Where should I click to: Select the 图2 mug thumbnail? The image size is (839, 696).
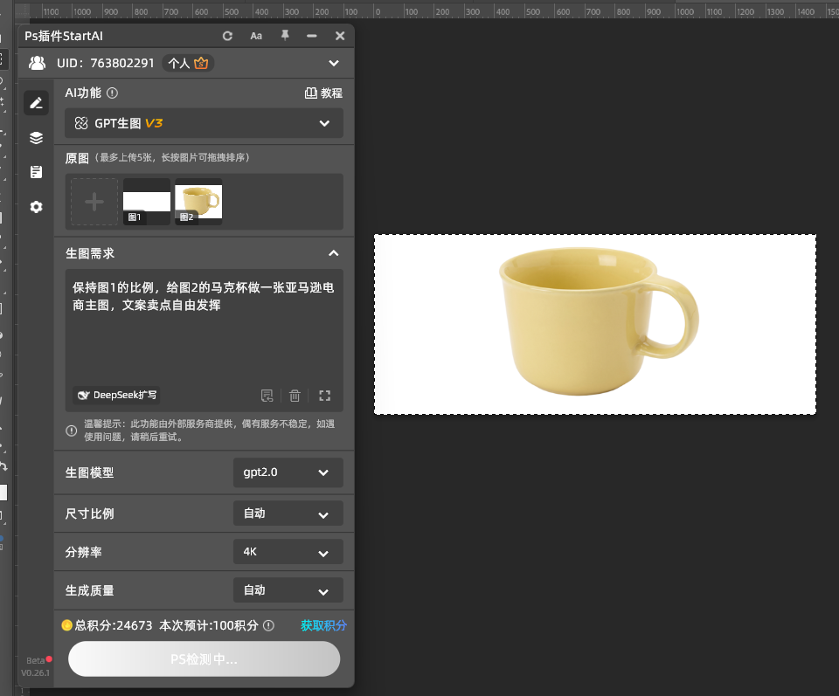(x=198, y=202)
